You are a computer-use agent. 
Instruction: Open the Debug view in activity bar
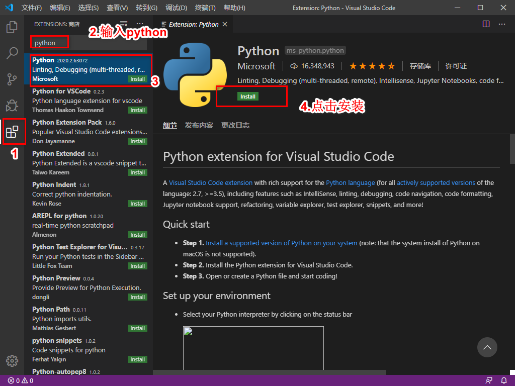[x=12, y=106]
